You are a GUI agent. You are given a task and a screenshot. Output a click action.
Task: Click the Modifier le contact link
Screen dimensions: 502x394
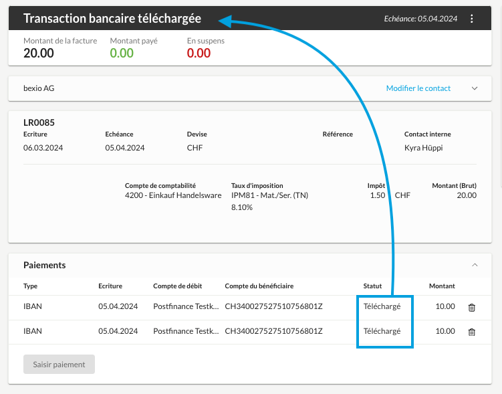[x=418, y=88]
